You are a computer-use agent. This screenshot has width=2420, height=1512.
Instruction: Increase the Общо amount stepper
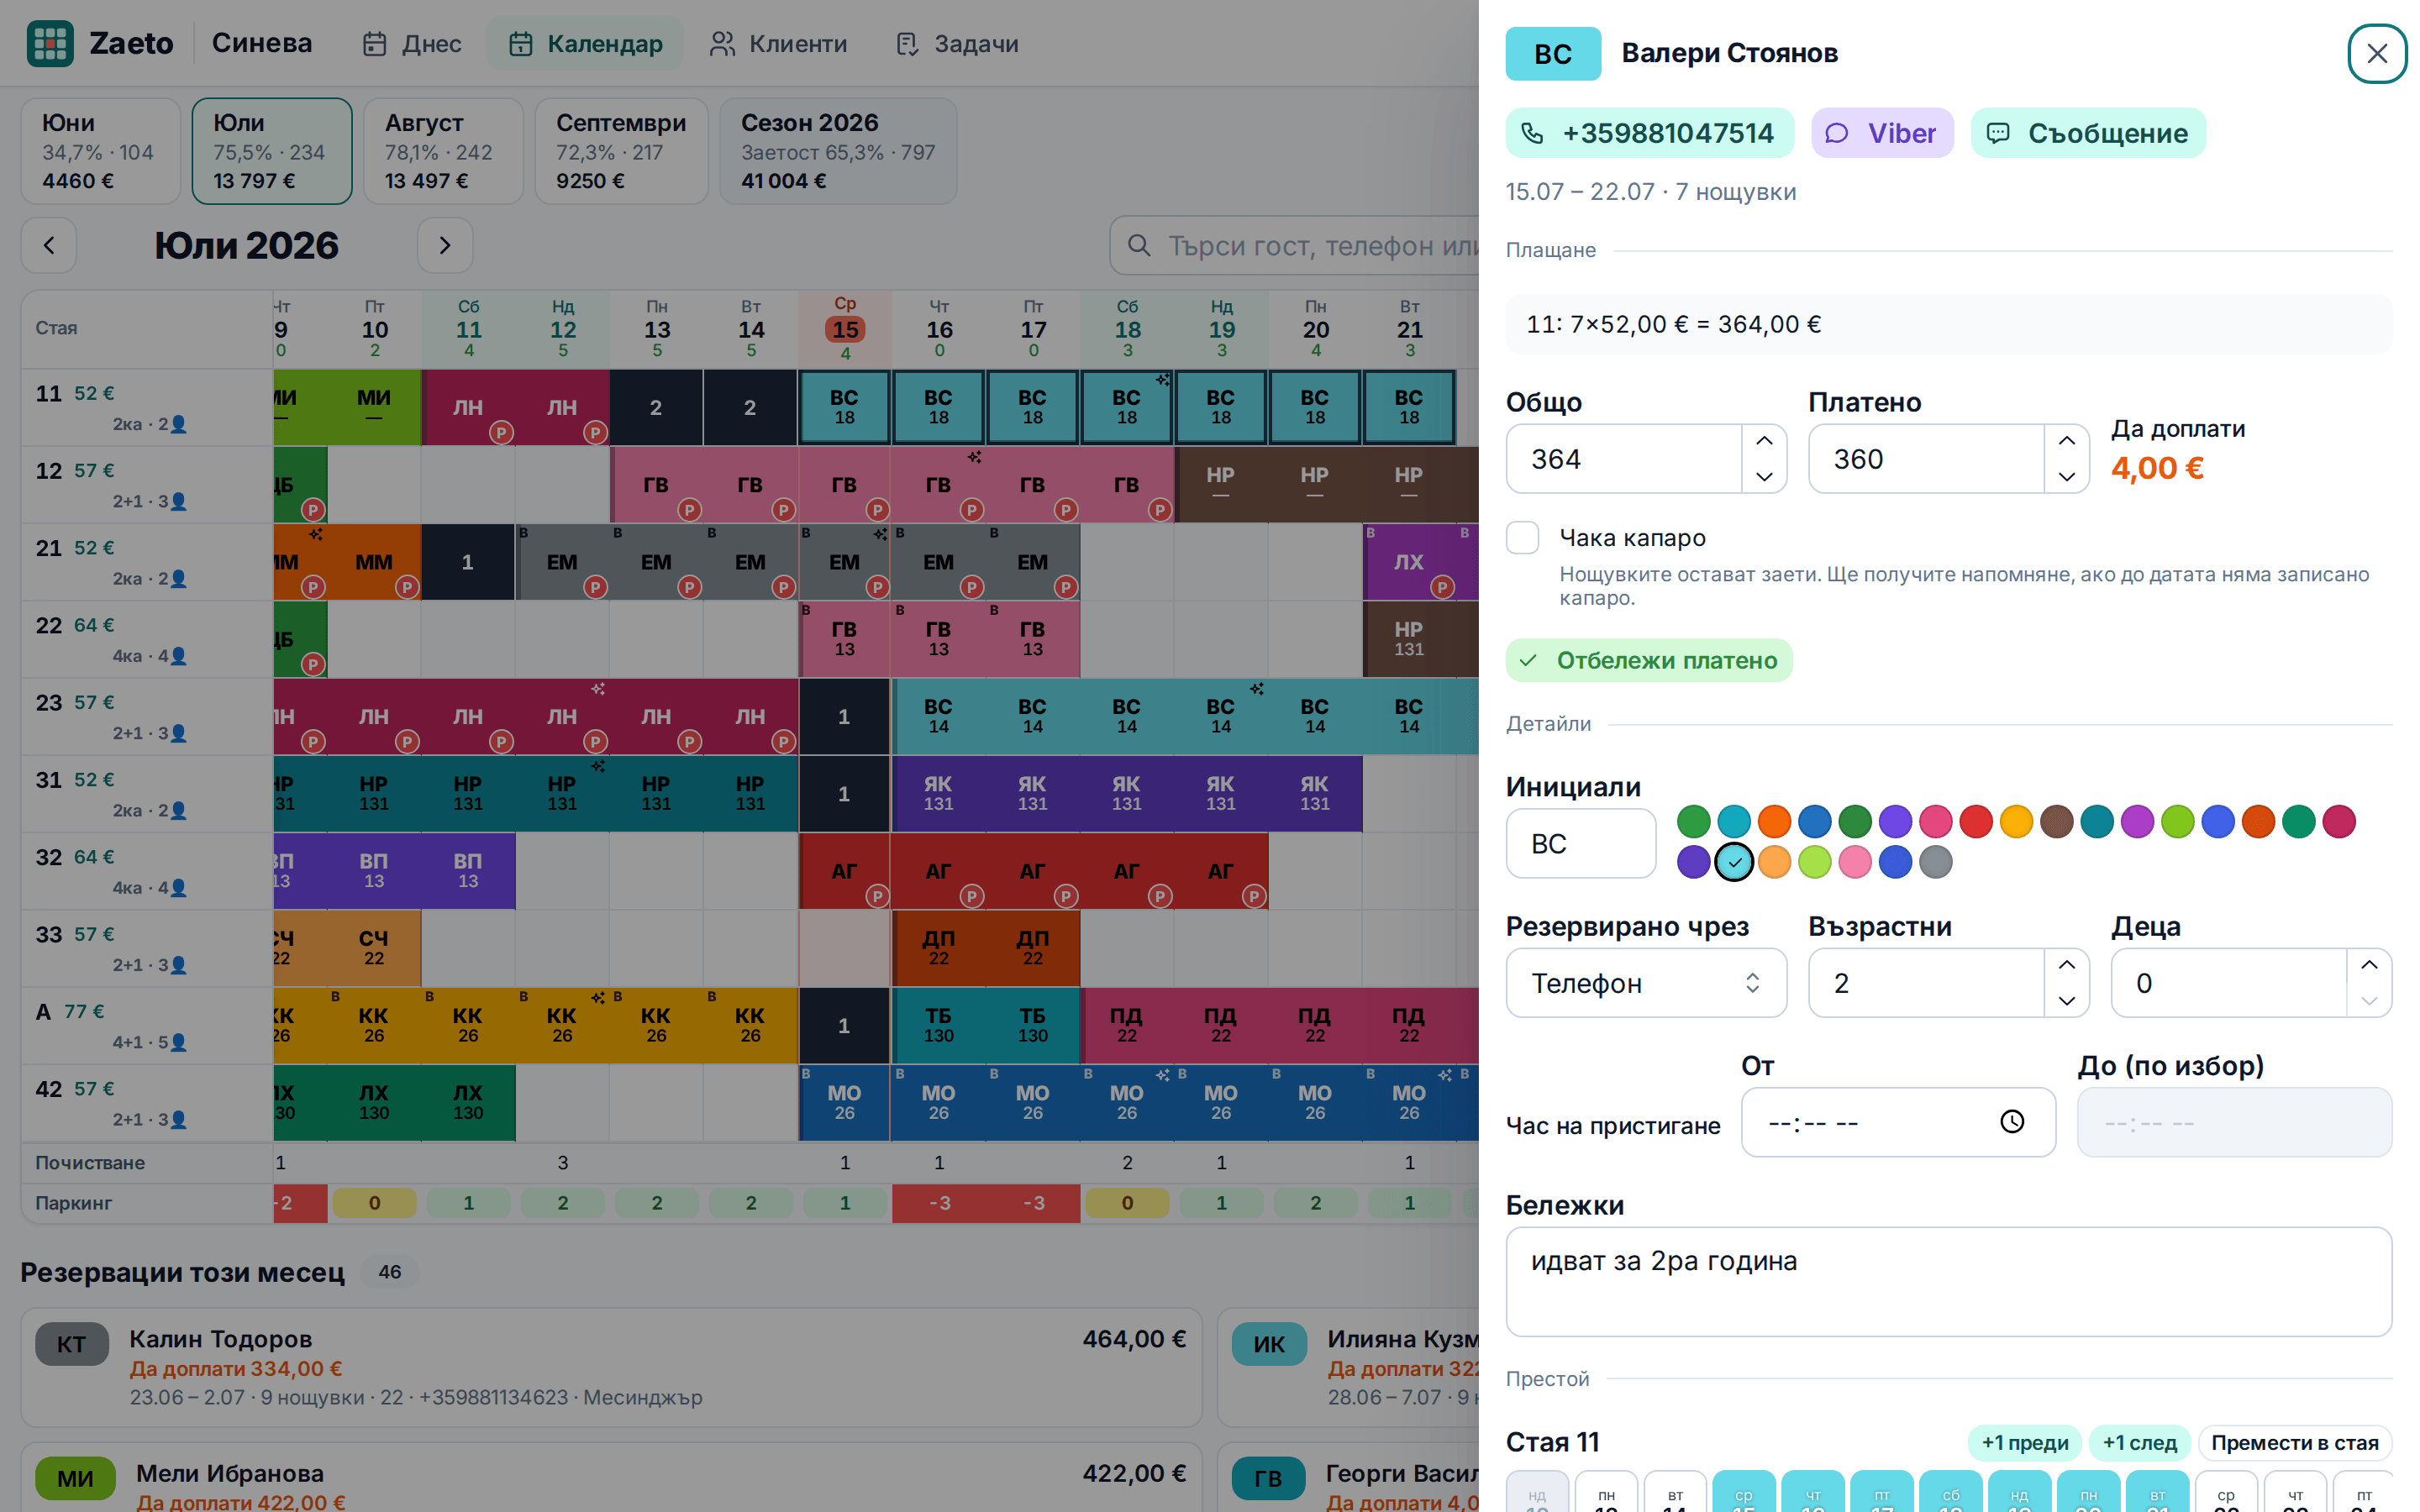(x=1764, y=441)
